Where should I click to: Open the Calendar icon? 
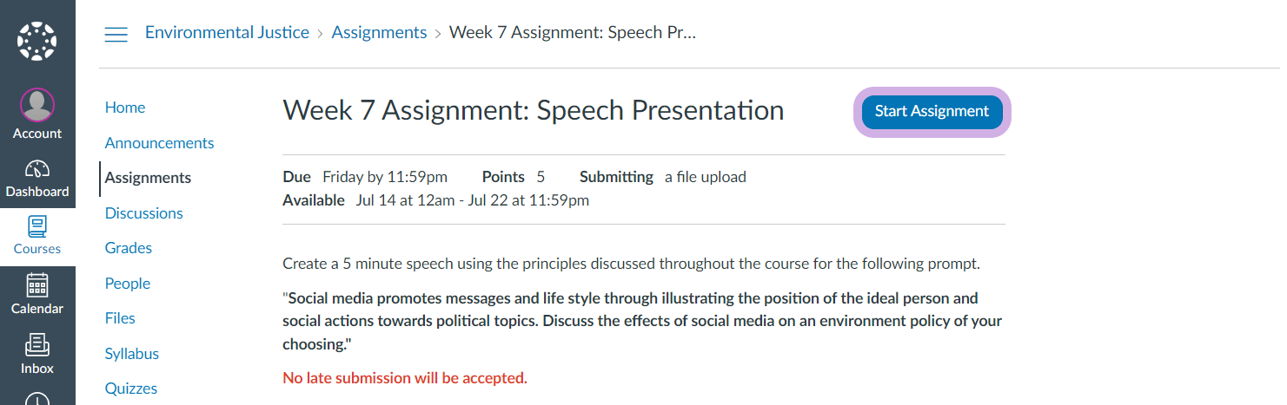(36, 285)
